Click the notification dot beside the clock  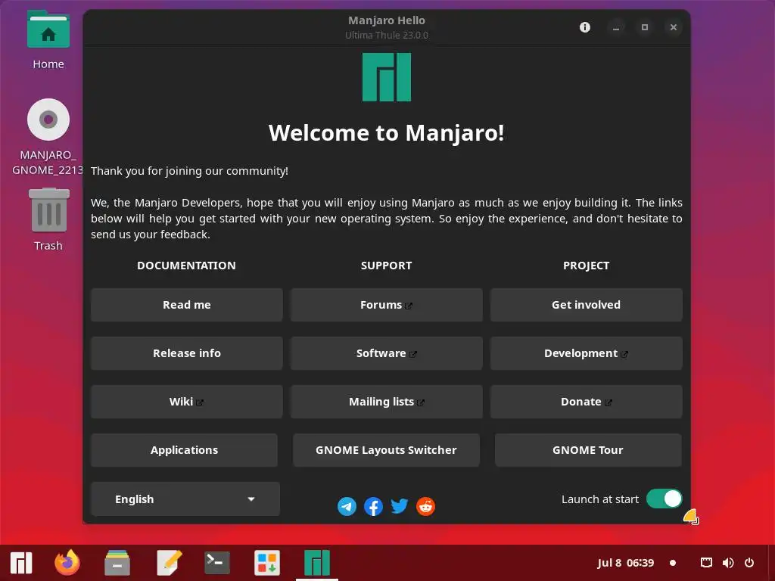coord(673,563)
